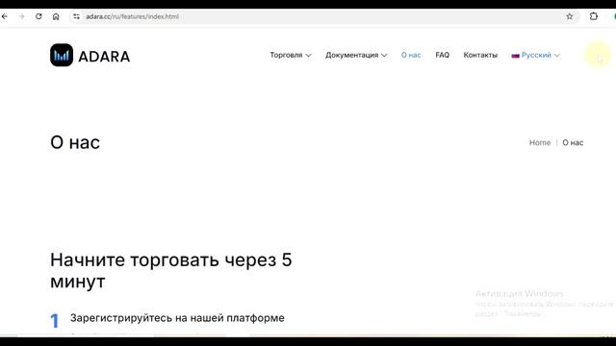Image resolution: width=616 pixels, height=346 pixels.
Task: Expand the Торговля dropdown menu
Action: 291,55
